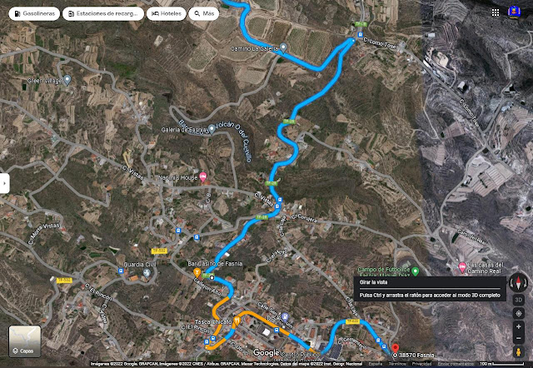
Task: Show Hoteles on the map
Action: pyautogui.click(x=167, y=13)
